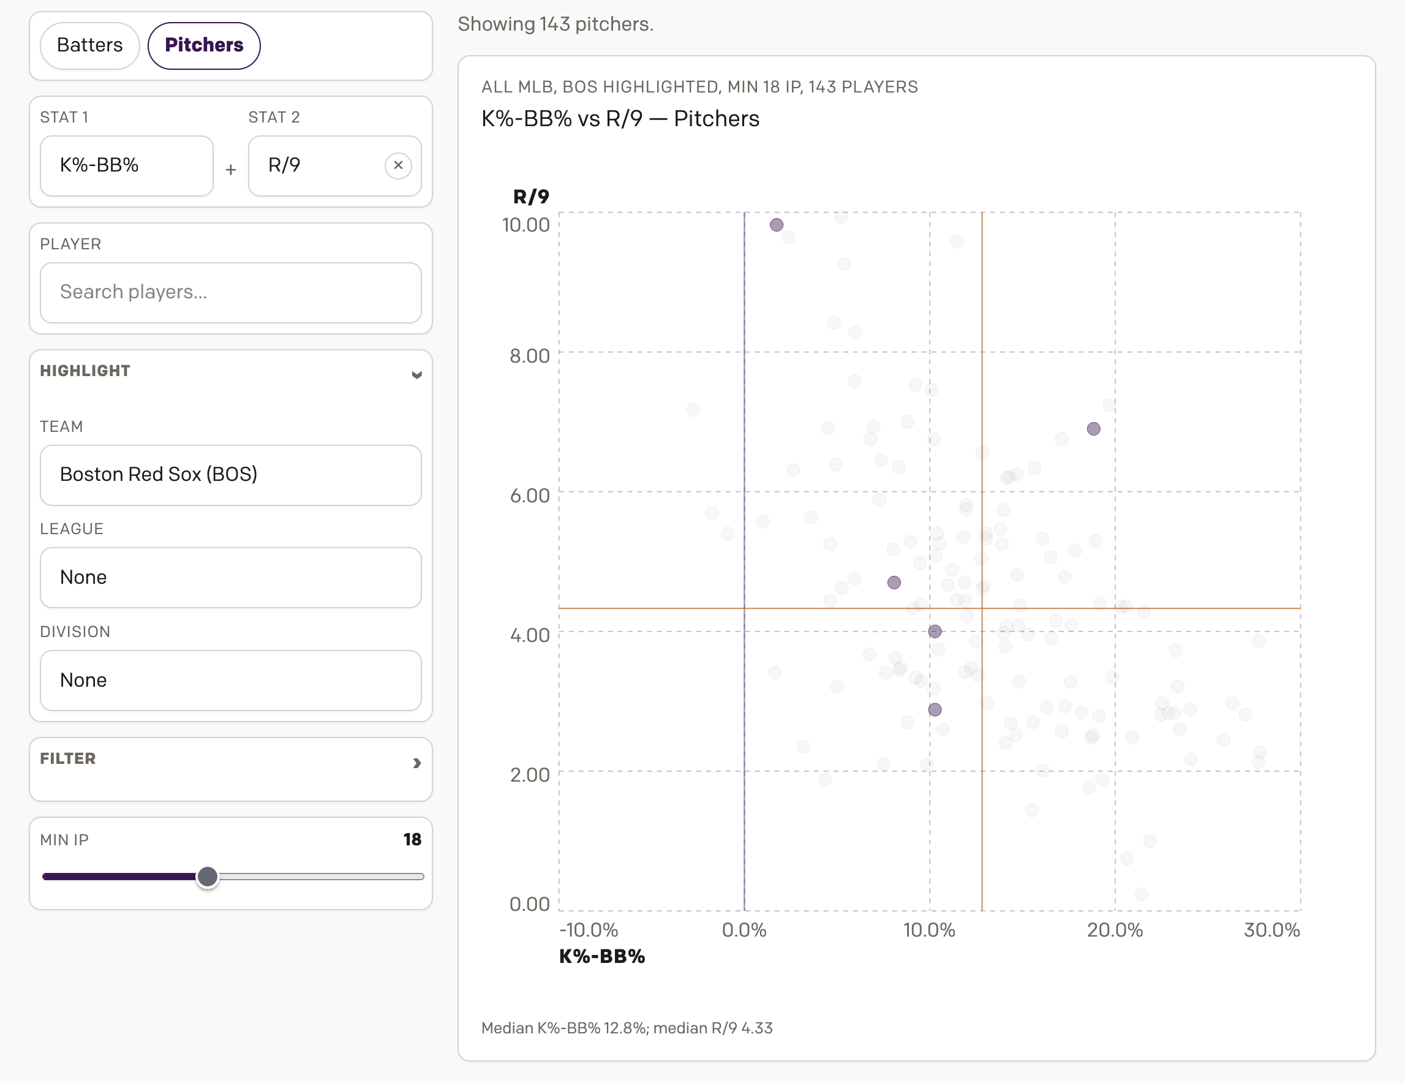
Task: Clear the R/9 stat 2 selection
Action: [x=398, y=165]
